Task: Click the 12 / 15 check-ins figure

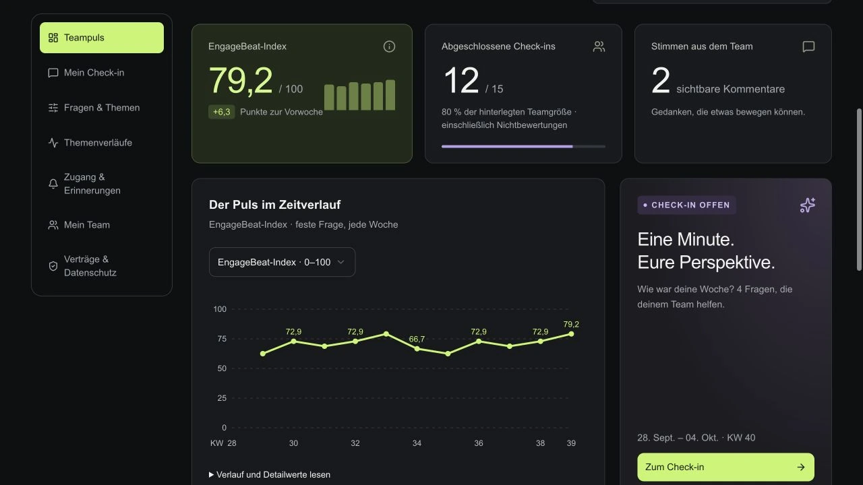Action: point(473,82)
